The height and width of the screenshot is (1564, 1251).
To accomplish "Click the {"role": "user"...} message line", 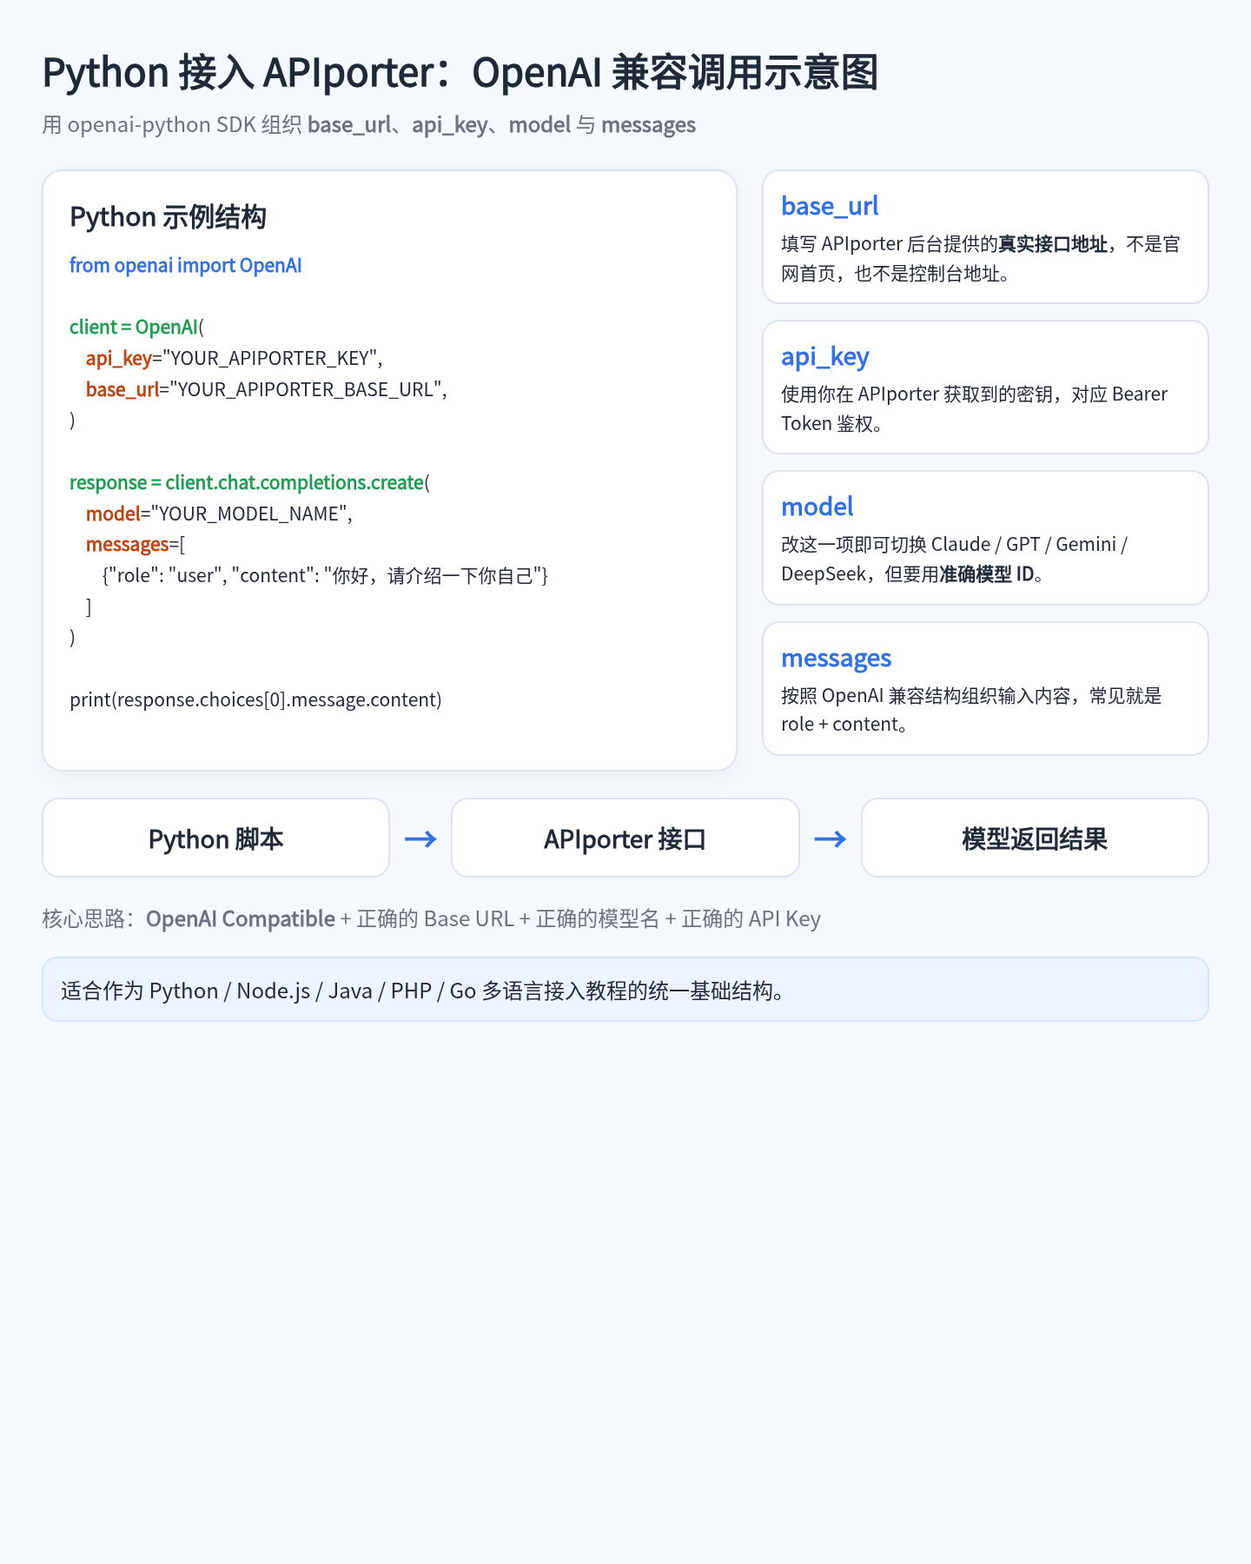I will [325, 575].
